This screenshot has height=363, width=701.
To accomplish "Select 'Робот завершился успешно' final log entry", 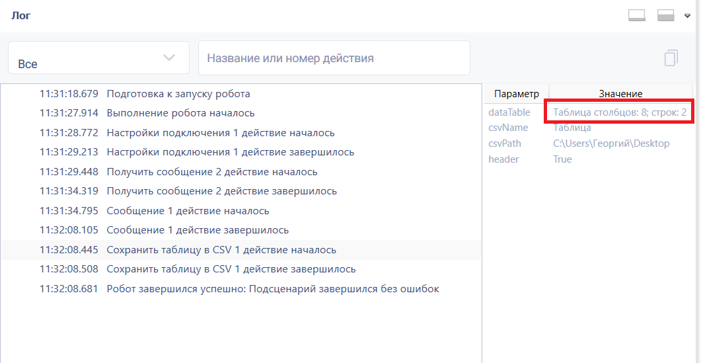I will pos(241,289).
